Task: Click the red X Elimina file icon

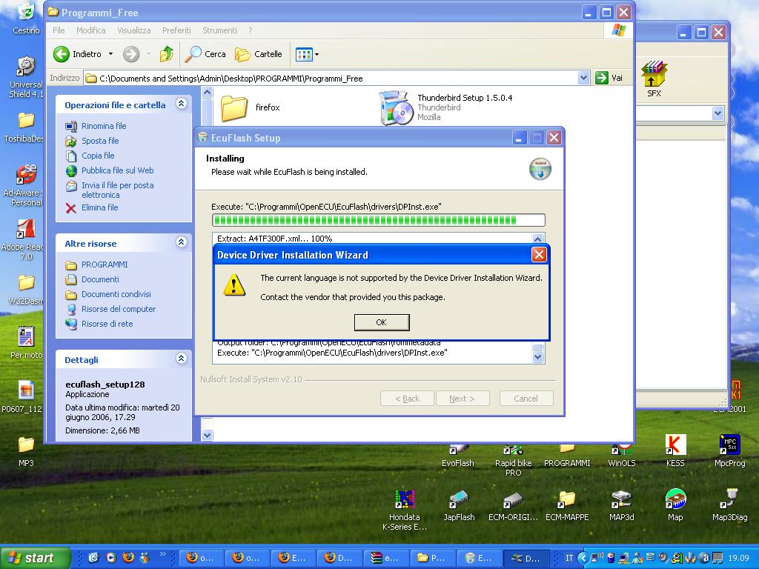Action: pyautogui.click(x=71, y=208)
